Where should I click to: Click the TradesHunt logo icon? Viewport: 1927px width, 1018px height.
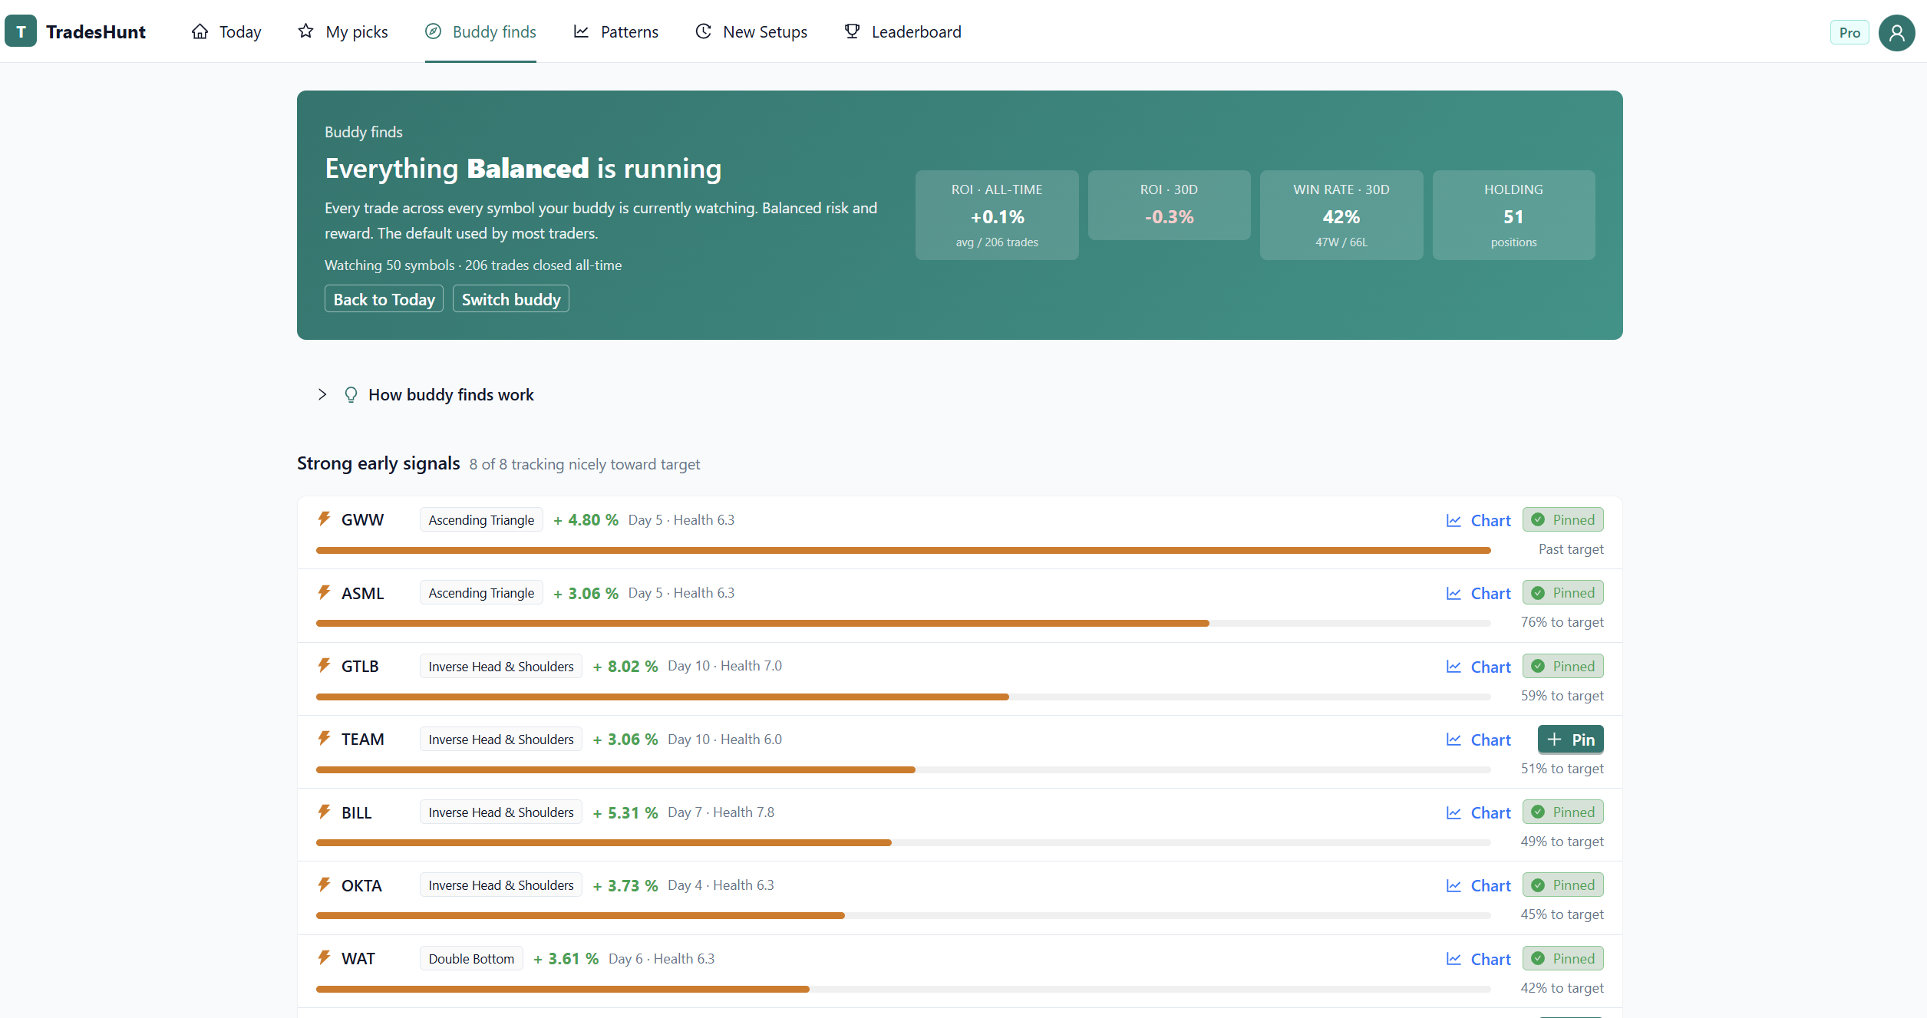21,31
